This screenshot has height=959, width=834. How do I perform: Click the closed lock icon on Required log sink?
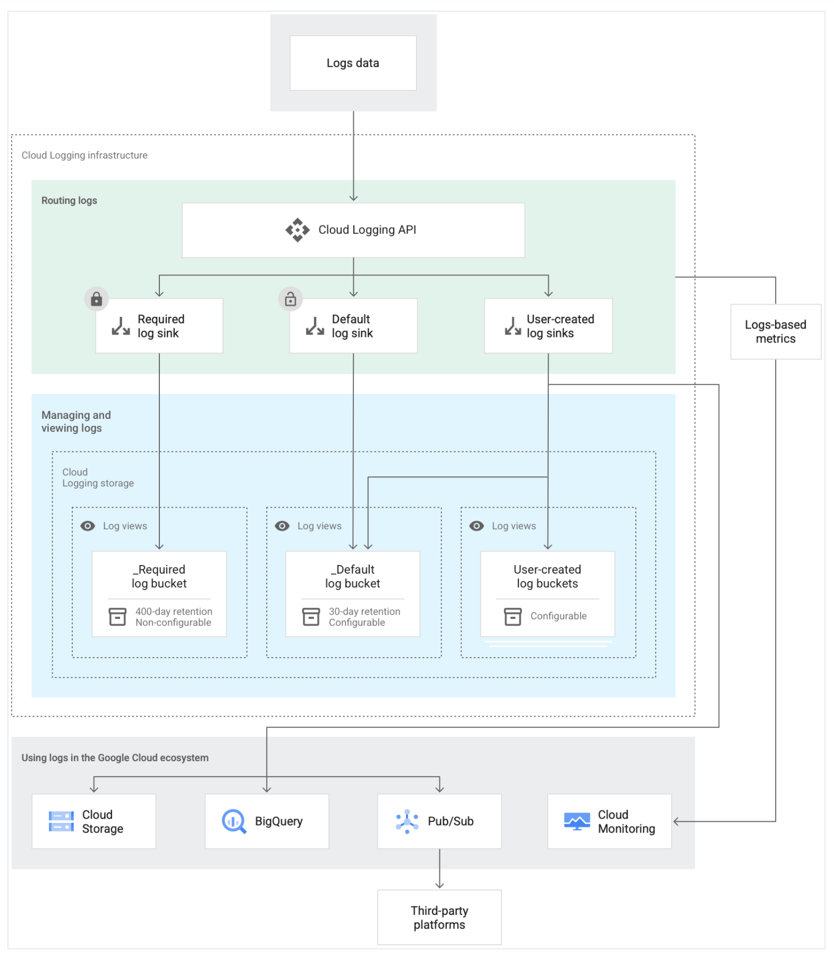pos(96,299)
